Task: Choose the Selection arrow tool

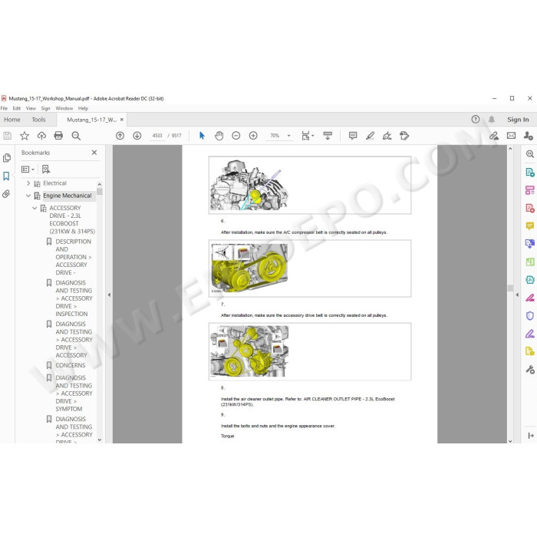Action: tap(202, 136)
